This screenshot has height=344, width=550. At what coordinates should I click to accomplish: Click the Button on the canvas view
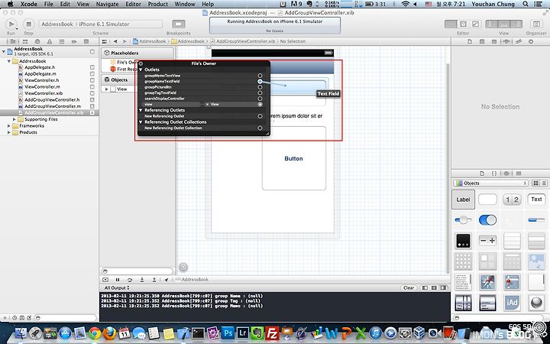pyautogui.click(x=294, y=158)
